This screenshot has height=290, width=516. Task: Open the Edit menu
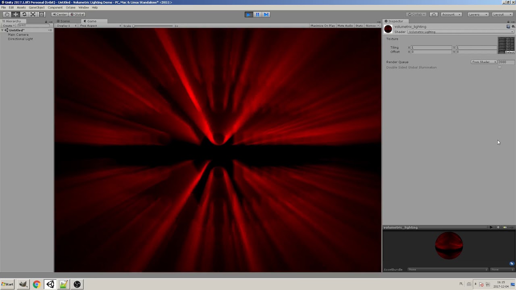point(11,8)
